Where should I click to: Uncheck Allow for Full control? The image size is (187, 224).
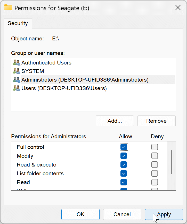(124, 147)
